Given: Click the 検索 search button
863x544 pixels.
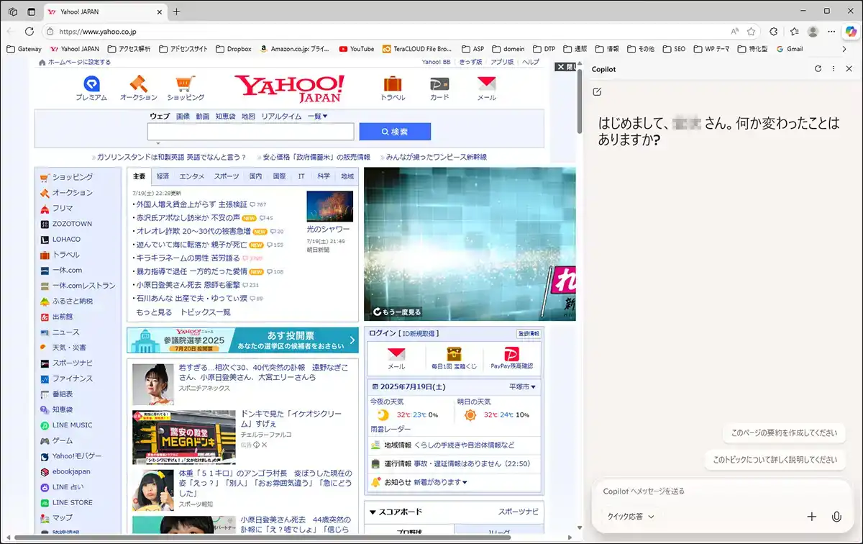Looking at the screenshot, I should click(x=395, y=132).
